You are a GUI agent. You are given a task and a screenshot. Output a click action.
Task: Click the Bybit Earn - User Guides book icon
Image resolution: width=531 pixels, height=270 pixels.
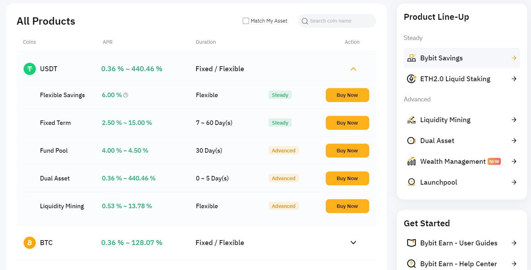pos(412,243)
